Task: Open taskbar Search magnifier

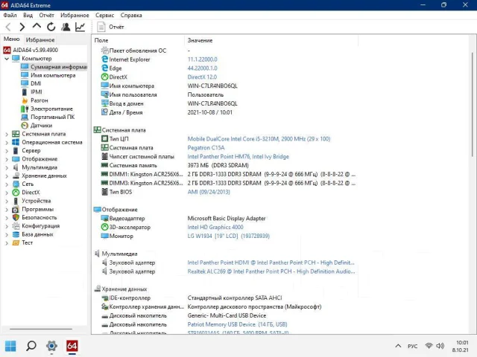Action: coord(31,346)
